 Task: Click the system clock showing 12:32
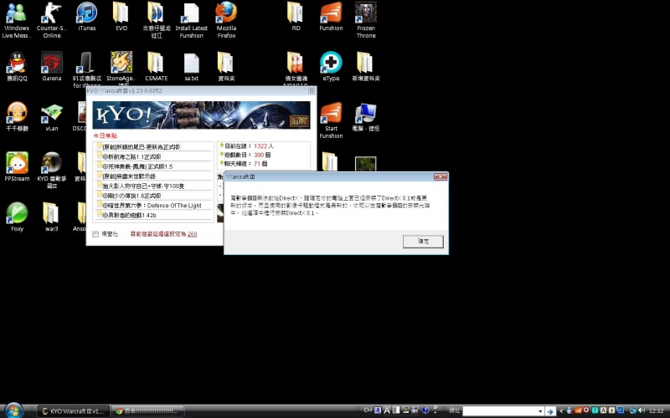[x=656, y=410]
